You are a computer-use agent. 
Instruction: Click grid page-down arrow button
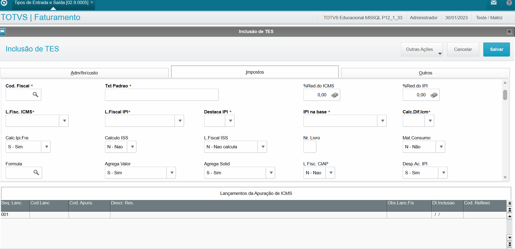tap(510, 244)
